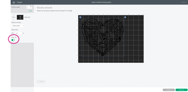Open Material Load Type dropdown
Image resolution: width=188 pixels, height=92 pixels.
pyautogui.click(x=18, y=26)
